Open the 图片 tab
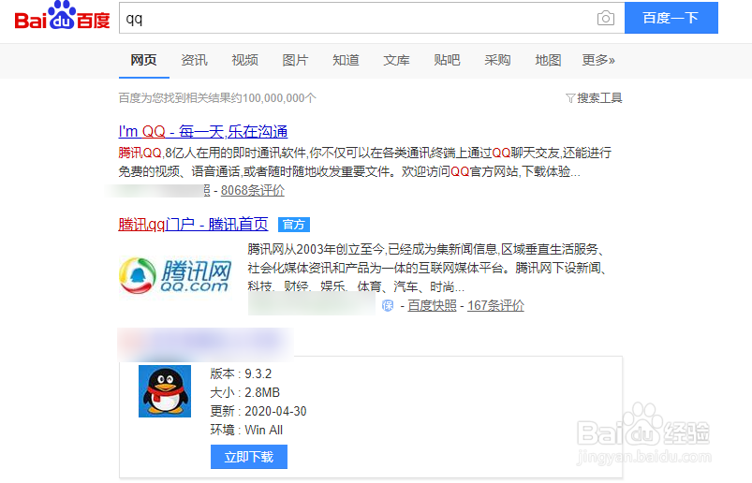This screenshot has width=752, height=483. coord(295,60)
